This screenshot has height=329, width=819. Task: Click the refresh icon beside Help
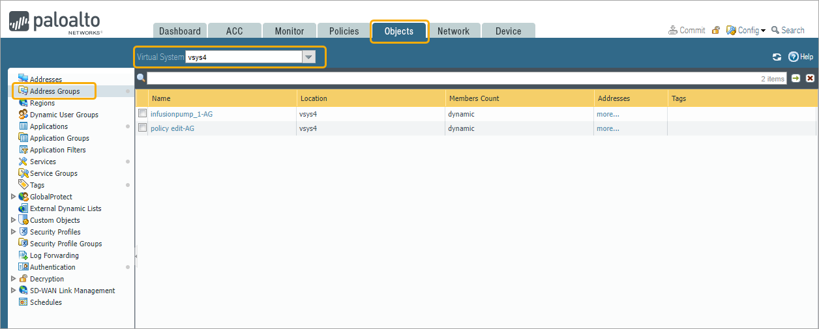pyautogui.click(x=777, y=57)
